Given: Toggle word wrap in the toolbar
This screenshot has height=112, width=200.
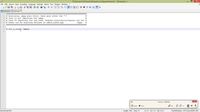Looking at the screenshot, I should pos(62,7).
